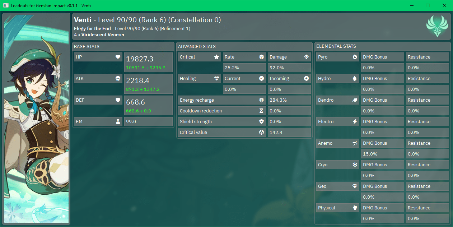Click the Healing heartbeat icon
Viewport: 453px width, 227px height.
[216, 79]
